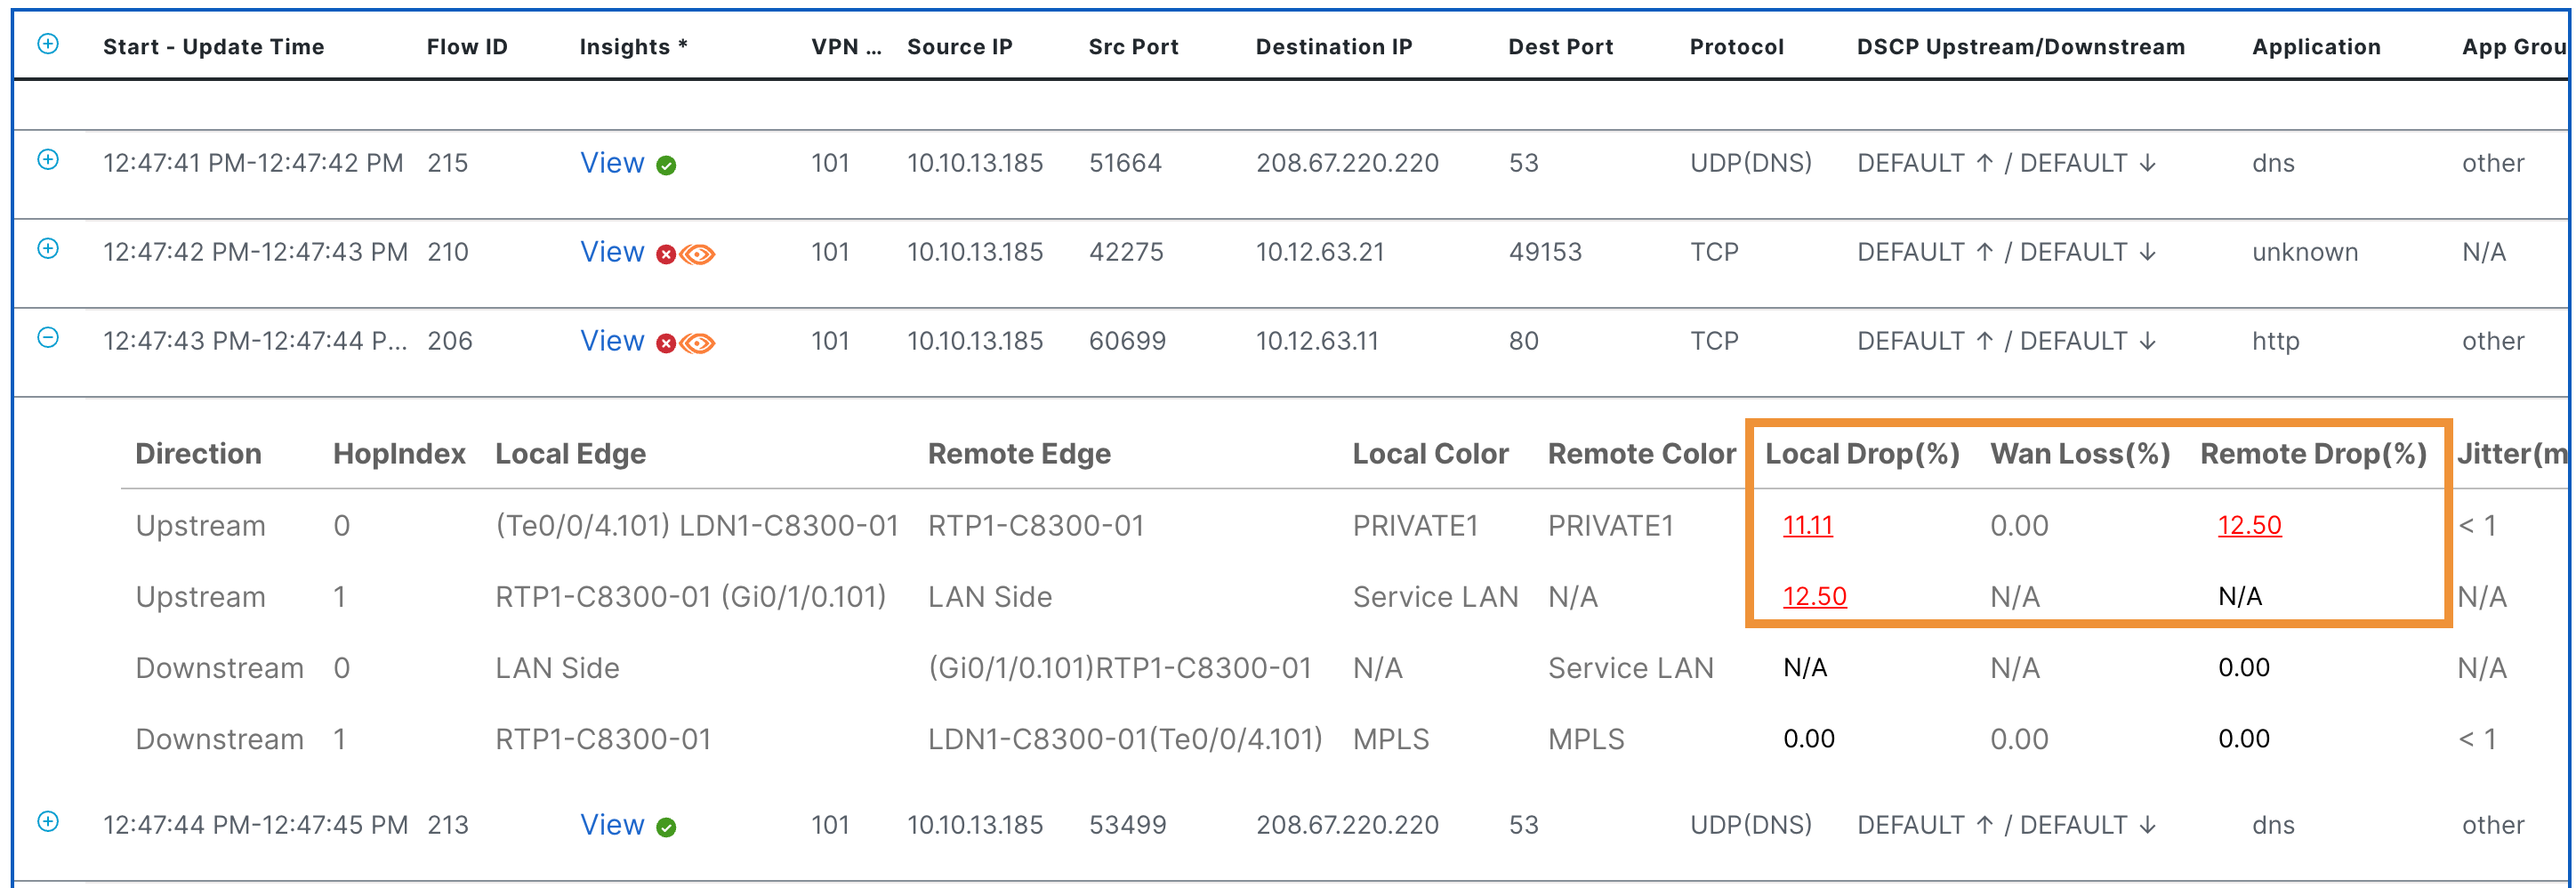Select (Gi0/1/0.101)RTP1-C8300-01 remote edge cell
Viewport: 2576px width, 888px height.
click(1120, 668)
